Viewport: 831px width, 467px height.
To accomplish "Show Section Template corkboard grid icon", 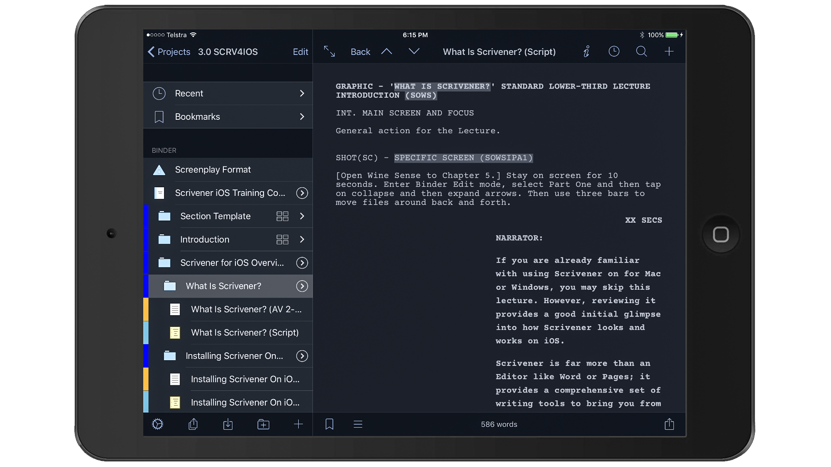I will click(283, 216).
